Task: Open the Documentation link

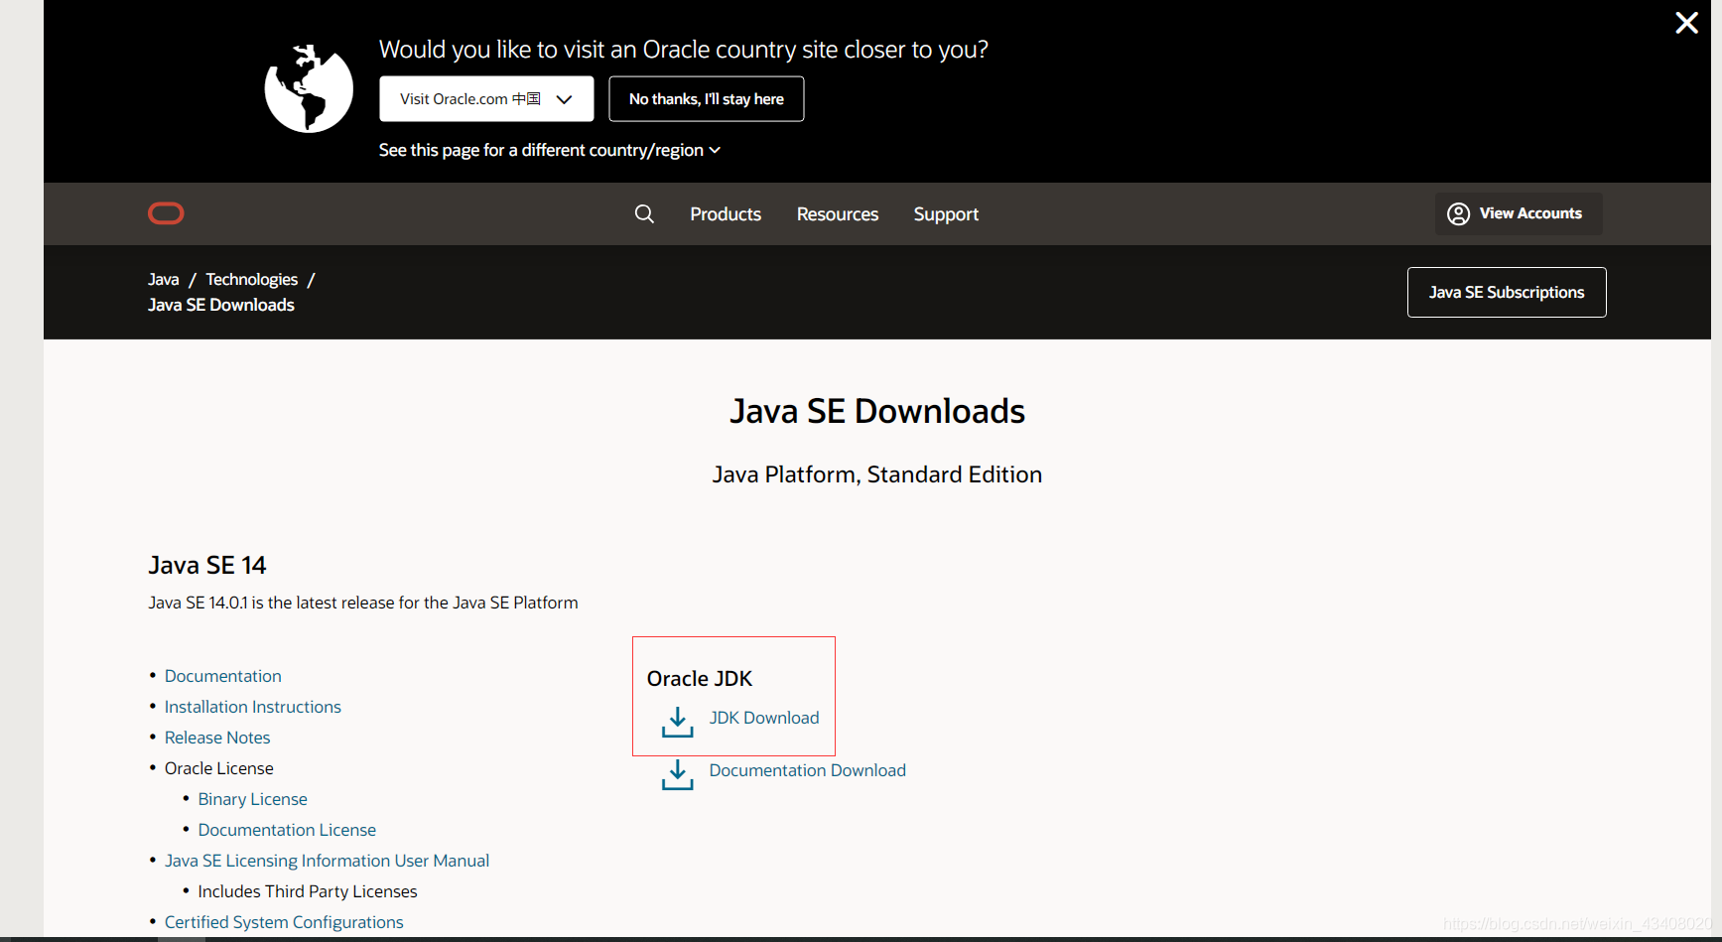Action: [223, 676]
